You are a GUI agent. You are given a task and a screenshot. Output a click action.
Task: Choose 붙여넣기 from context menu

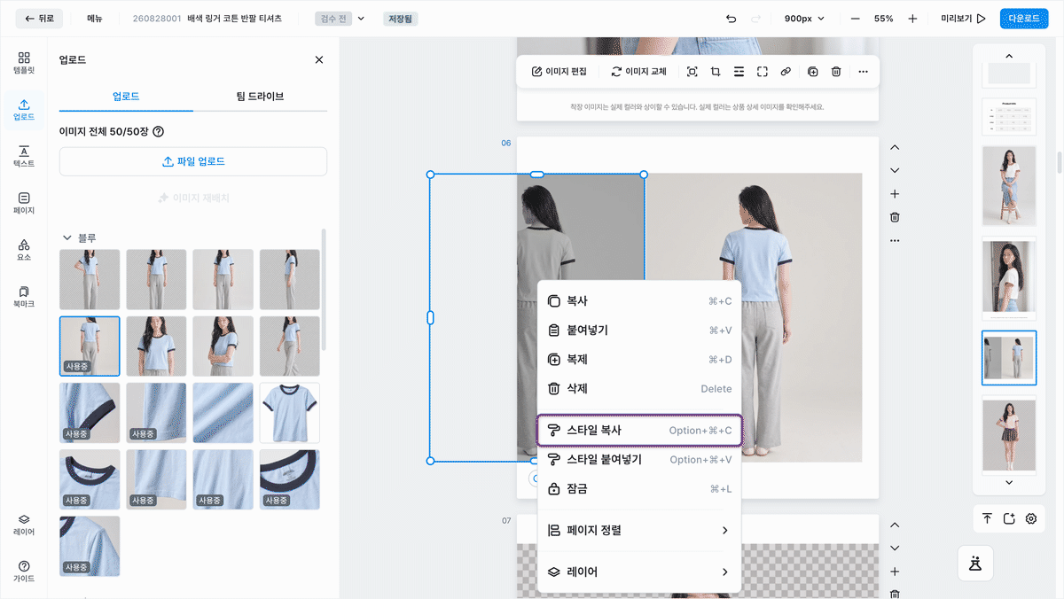point(638,331)
